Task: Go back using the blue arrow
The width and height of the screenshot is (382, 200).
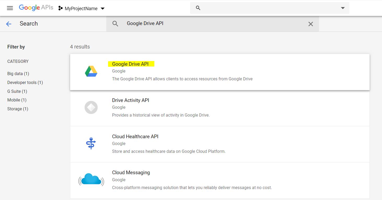Action: pos(9,24)
